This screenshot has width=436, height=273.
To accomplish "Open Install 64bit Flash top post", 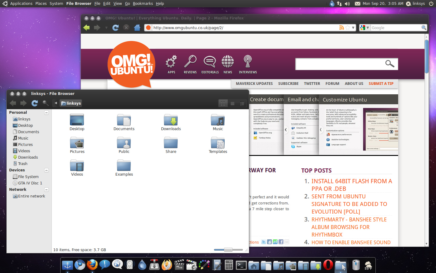I will point(352,185).
